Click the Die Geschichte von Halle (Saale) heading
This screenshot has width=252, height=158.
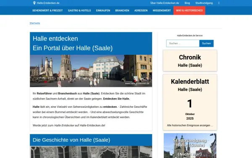click(x=71, y=140)
